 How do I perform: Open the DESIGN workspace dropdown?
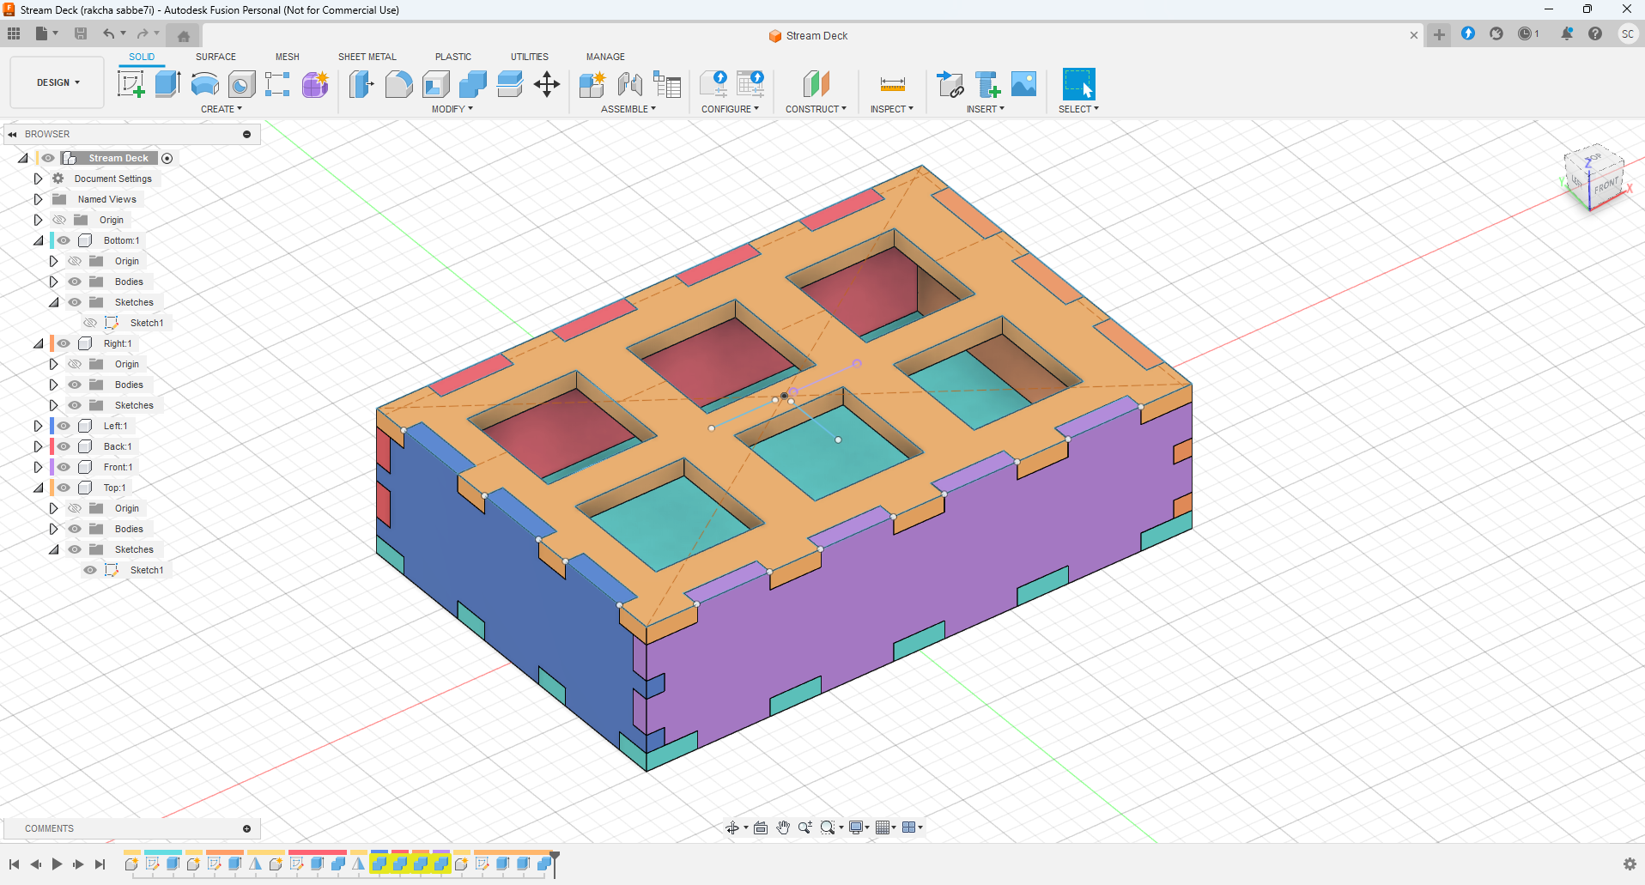pyautogui.click(x=58, y=82)
